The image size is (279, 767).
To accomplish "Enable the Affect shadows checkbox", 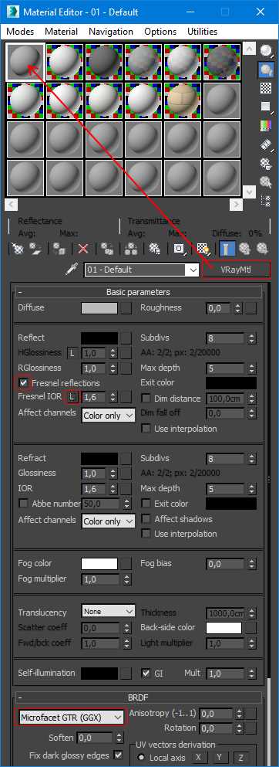I will click(x=146, y=518).
